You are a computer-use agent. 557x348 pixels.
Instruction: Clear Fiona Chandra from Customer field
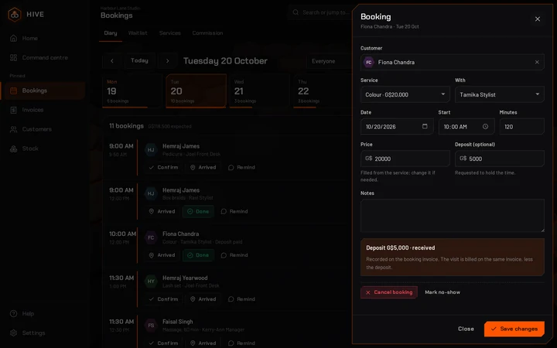click(x=537, y=62)
